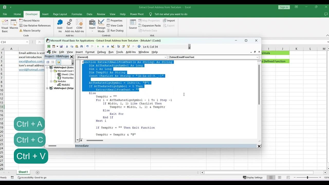Screen dimensions: 329x185
Task: Open Excel Add-ins dialog
Action: [x=69, y=26]
